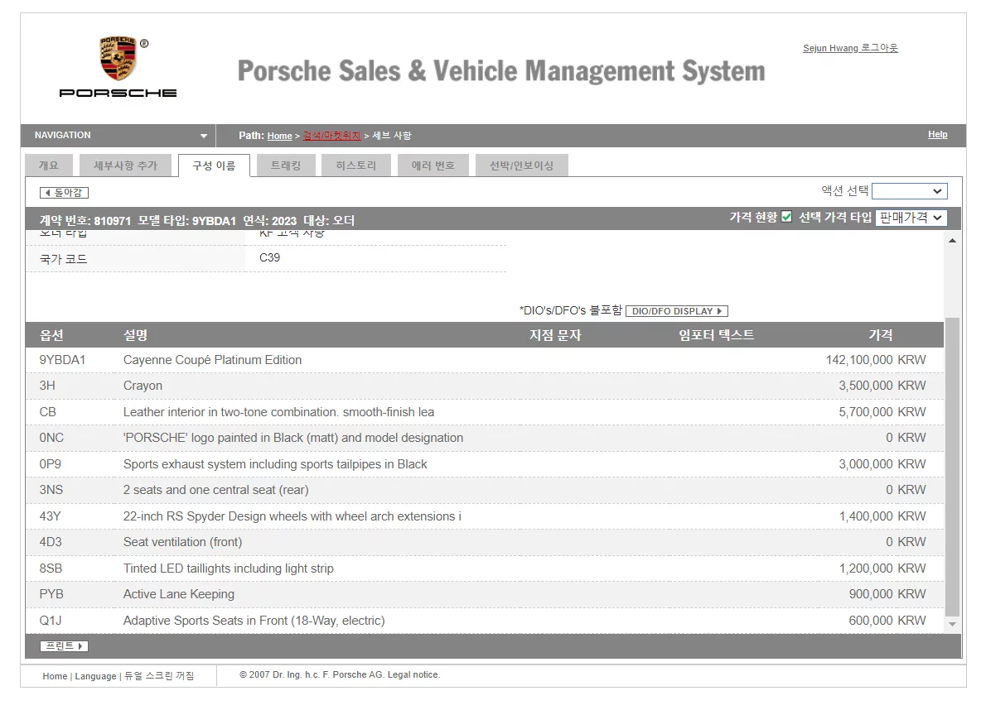This screenshot has width=986, height=710.
Task: Select the Cayenne Coupé Platinum Edition row
Action: (212, 360)
